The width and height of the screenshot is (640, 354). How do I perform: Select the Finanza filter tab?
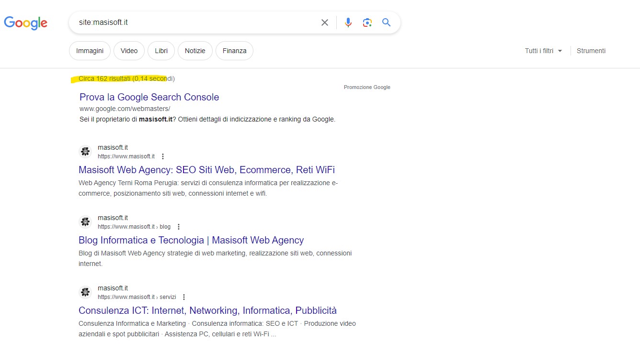(x=234, y=51)
